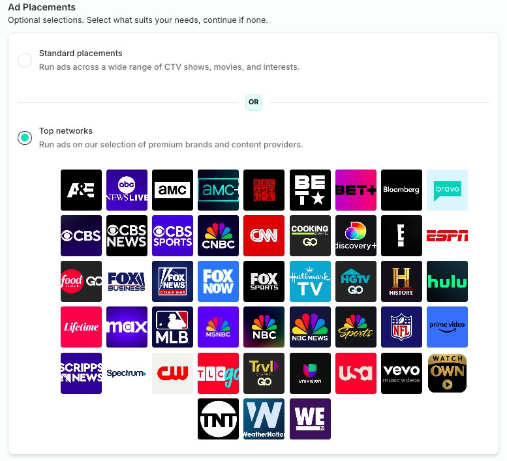The width and height of the screenshot is (507, 461).
Task: Select the CBS Sports tile
Action: point(173,236)
